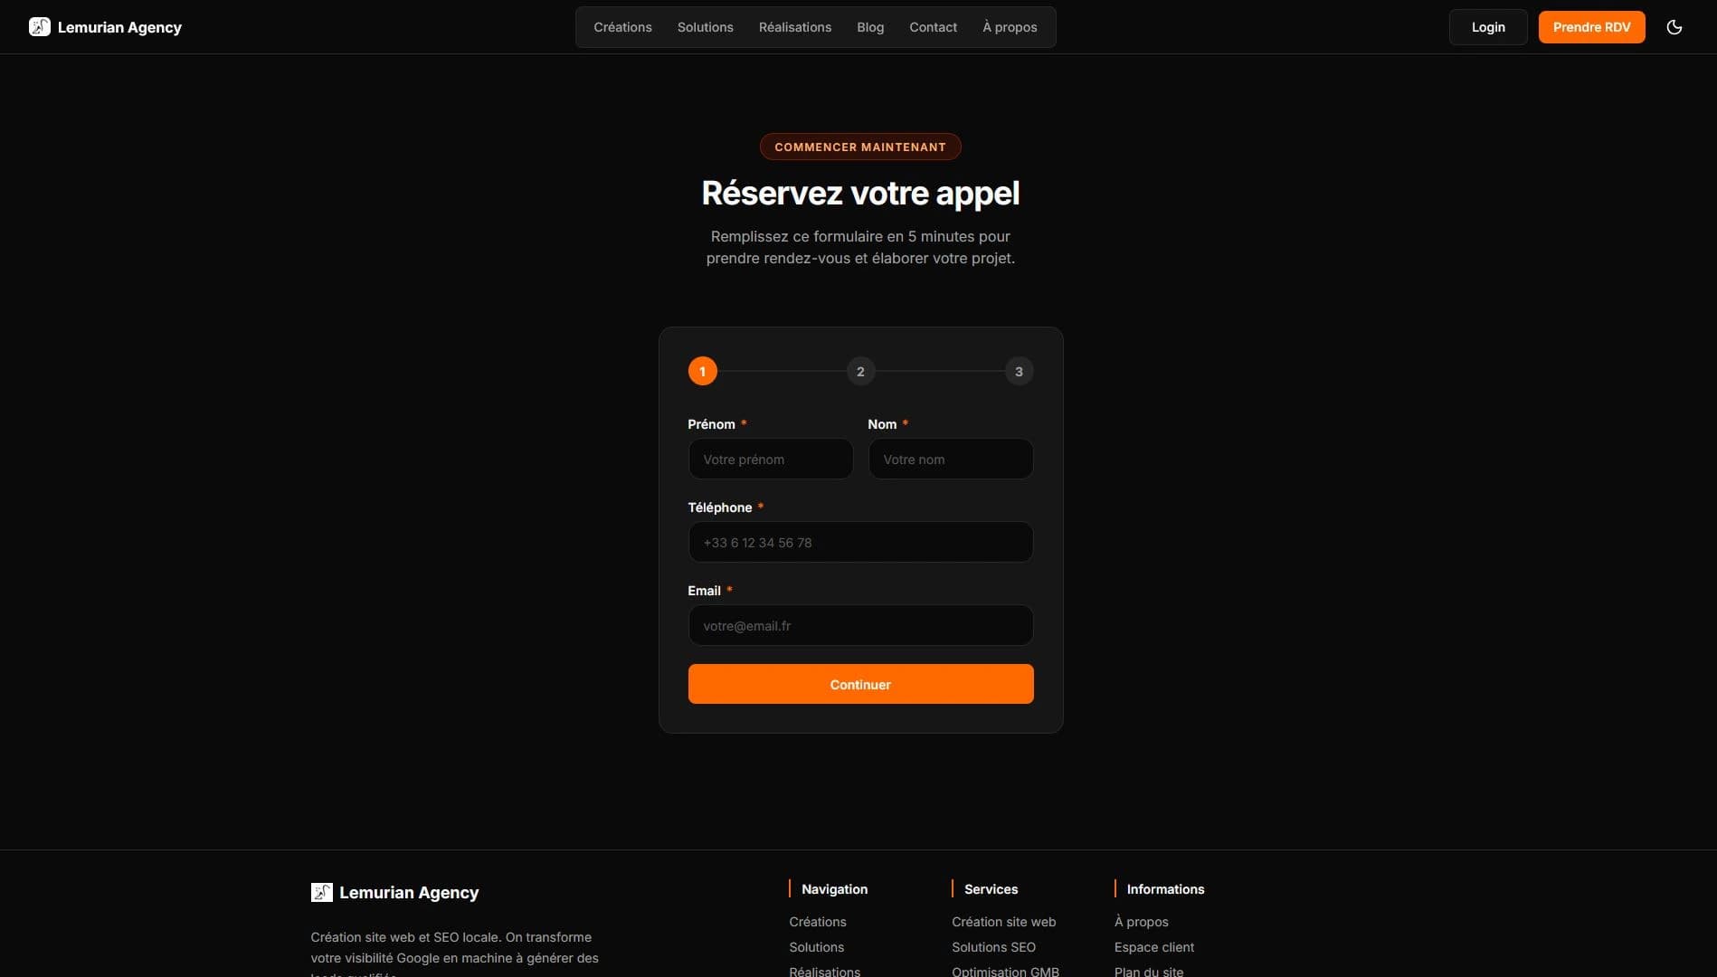
Task: Select step 1 in the form stepper
Action: pos(702,371)
